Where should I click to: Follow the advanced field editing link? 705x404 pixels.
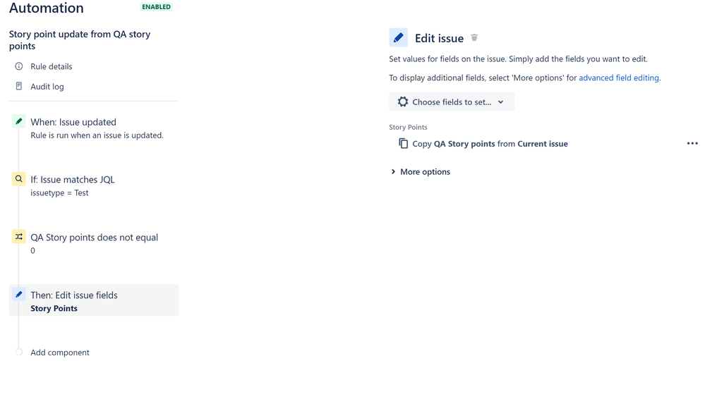click(x=619, y=78)
